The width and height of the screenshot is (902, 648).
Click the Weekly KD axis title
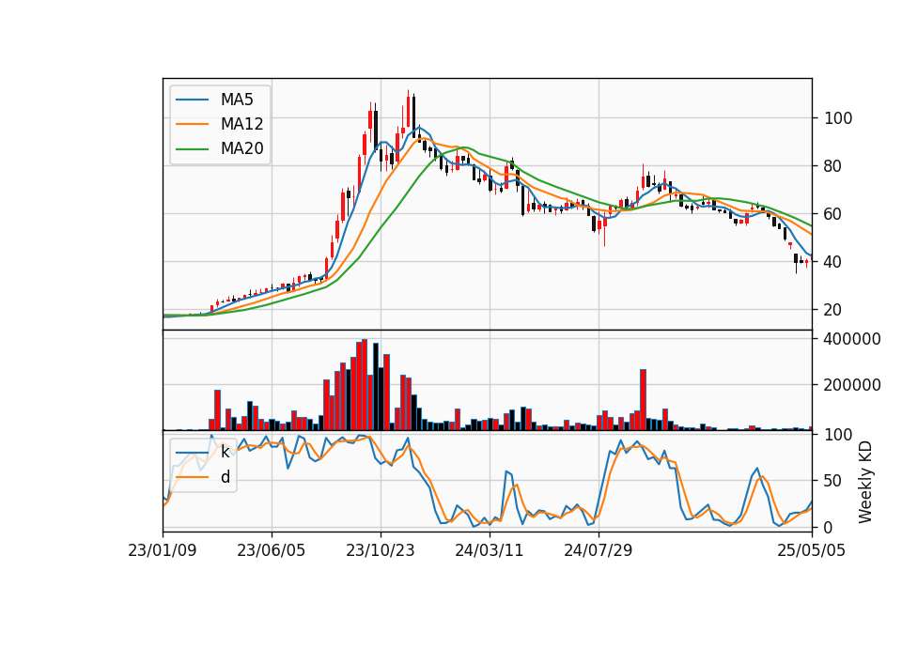pyautogui.click(x=865, y=483)
